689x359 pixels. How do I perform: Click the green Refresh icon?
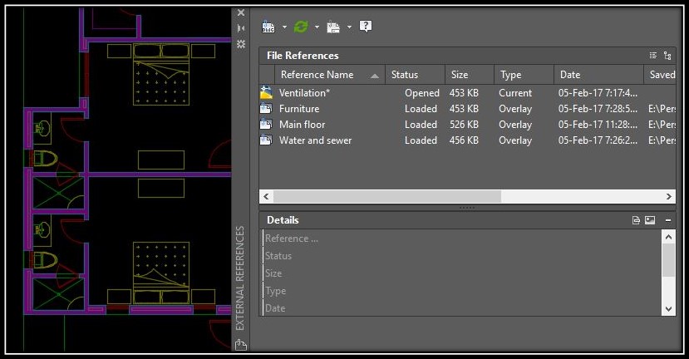click(301, 27)
